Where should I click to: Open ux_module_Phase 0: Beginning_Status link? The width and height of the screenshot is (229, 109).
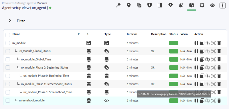pos(45,67)
